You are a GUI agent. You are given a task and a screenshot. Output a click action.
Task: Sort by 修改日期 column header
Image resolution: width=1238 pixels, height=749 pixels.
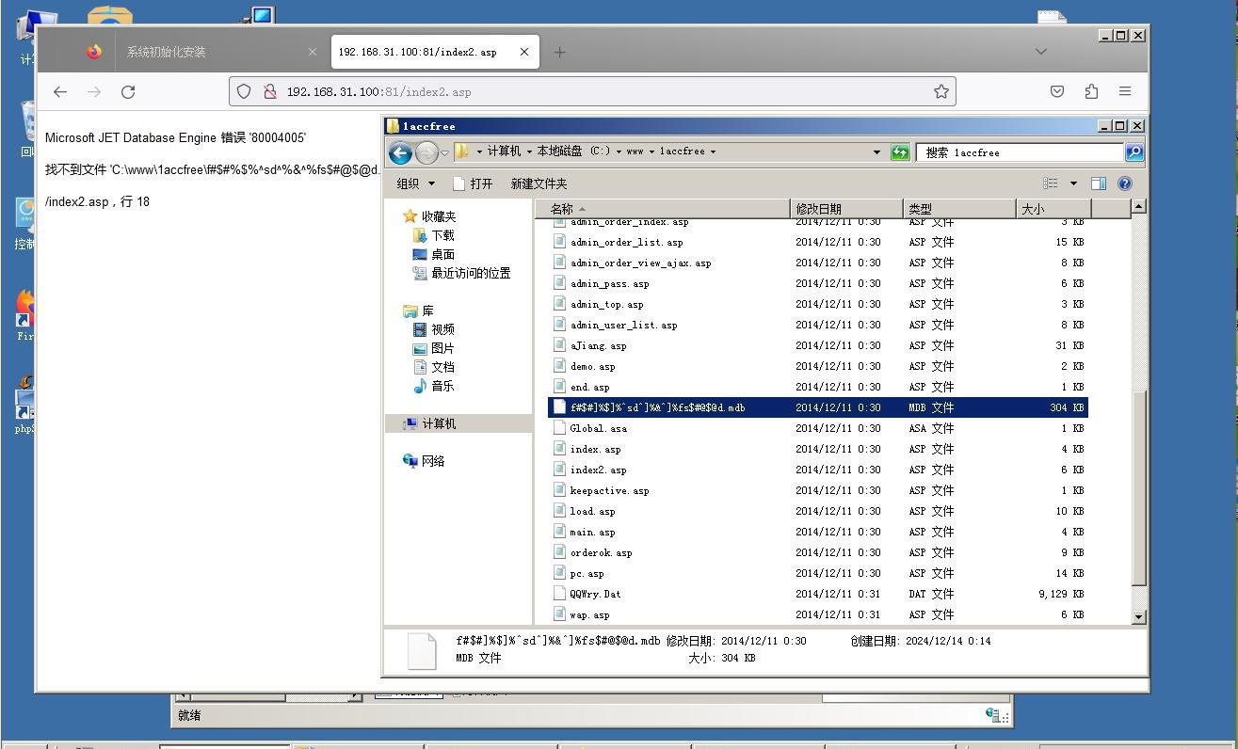847,209
